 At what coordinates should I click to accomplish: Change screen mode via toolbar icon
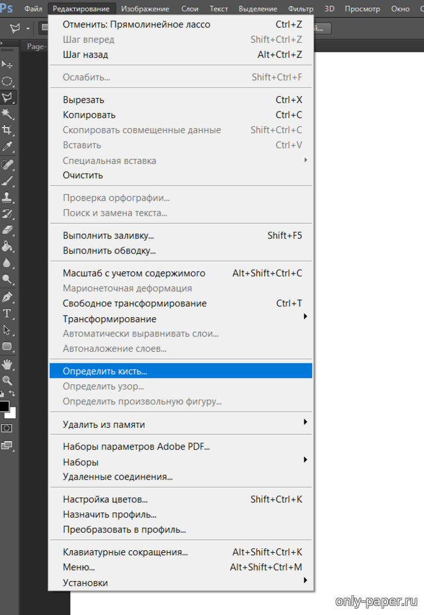[x=7, y=445]
